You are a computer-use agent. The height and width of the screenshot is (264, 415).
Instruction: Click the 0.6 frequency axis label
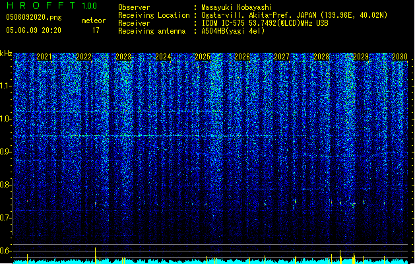pos(6,251)
